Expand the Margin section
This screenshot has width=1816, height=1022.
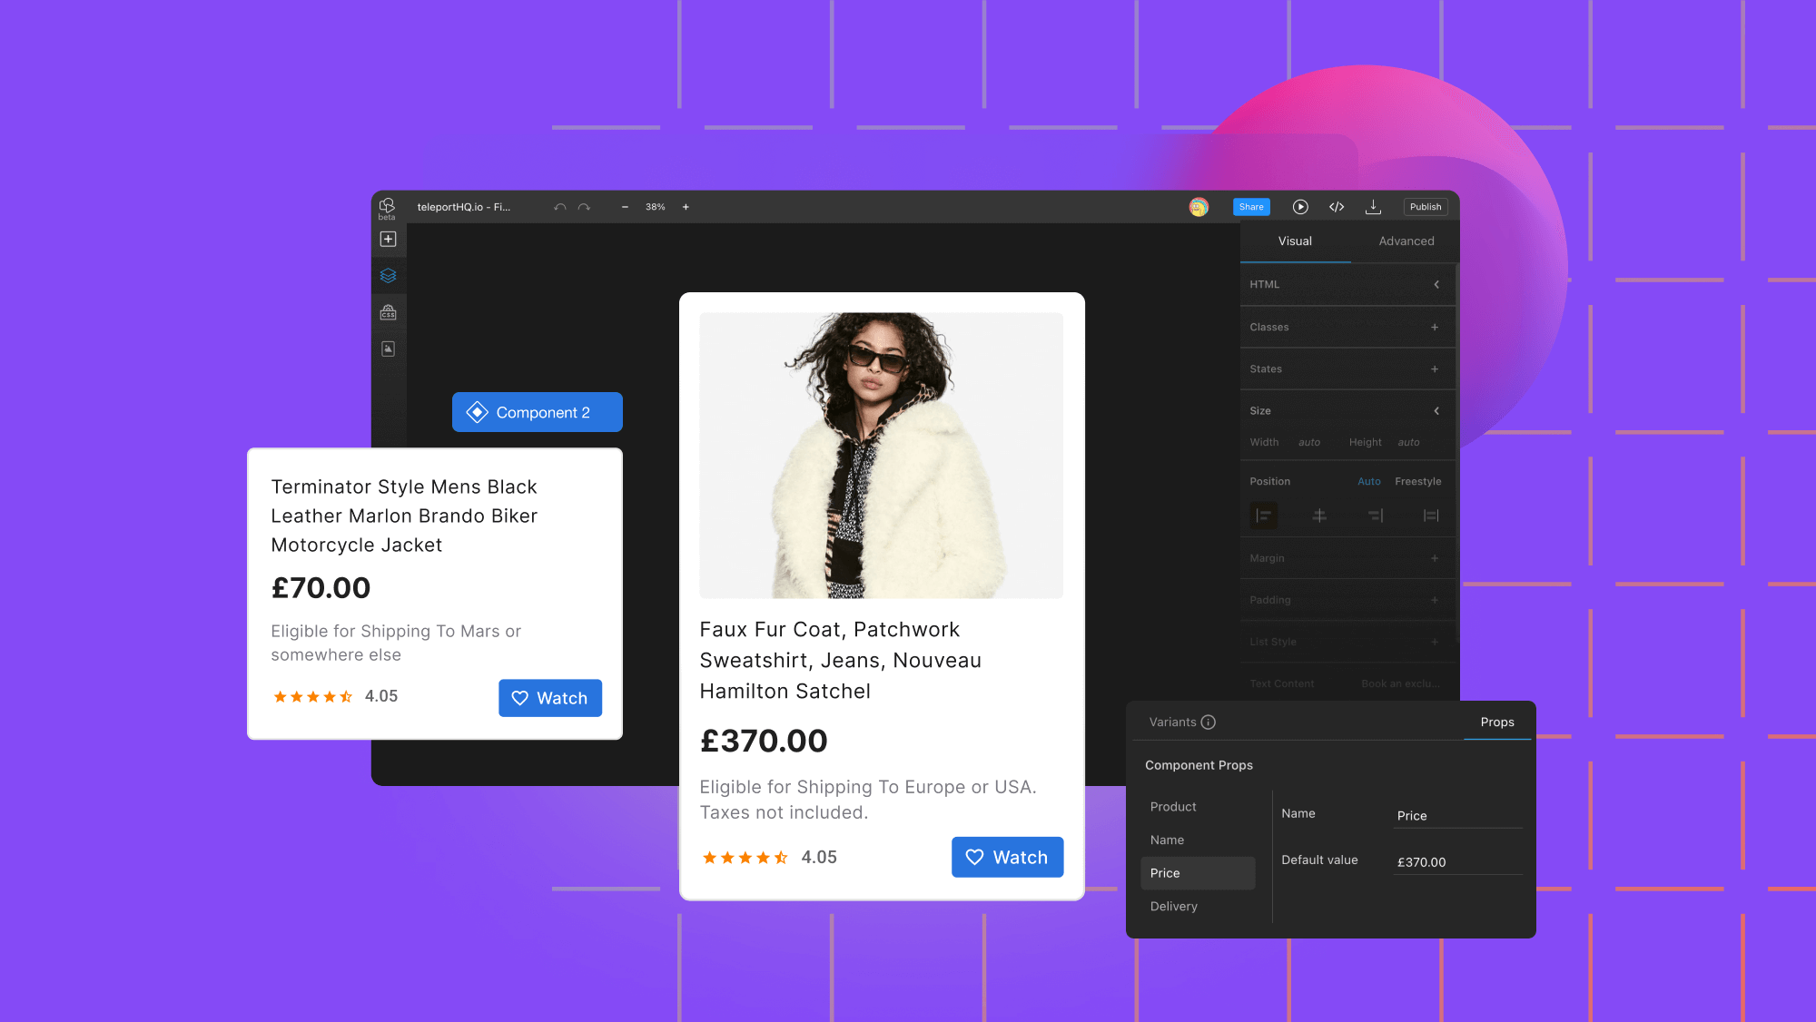(1435, 557)
